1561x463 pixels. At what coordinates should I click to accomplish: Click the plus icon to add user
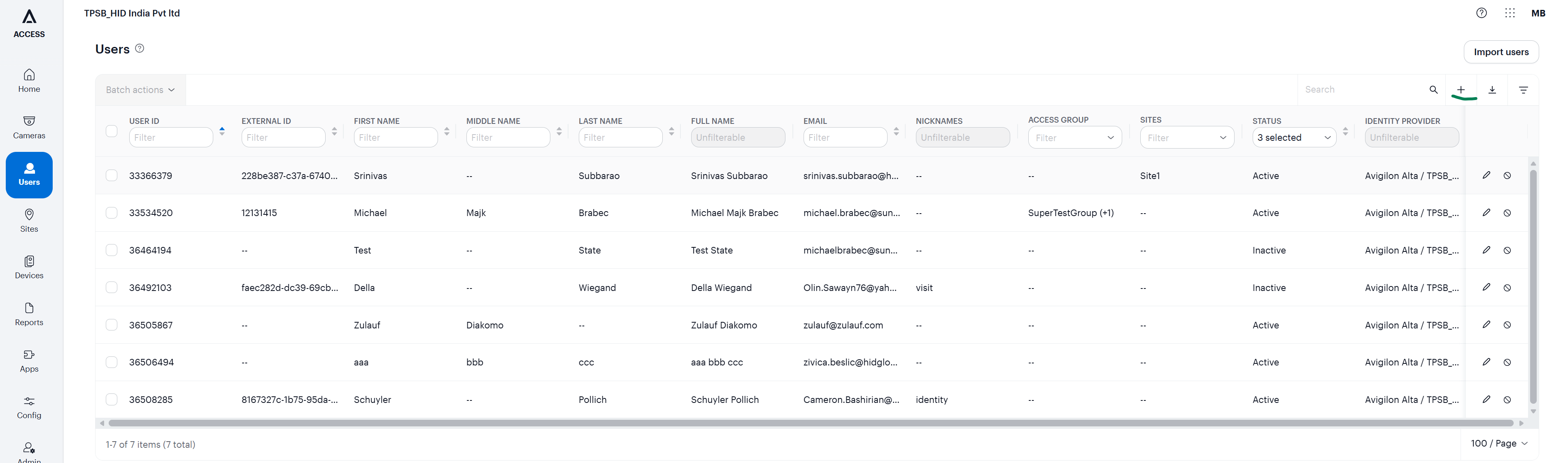[x=1461, y=90]
